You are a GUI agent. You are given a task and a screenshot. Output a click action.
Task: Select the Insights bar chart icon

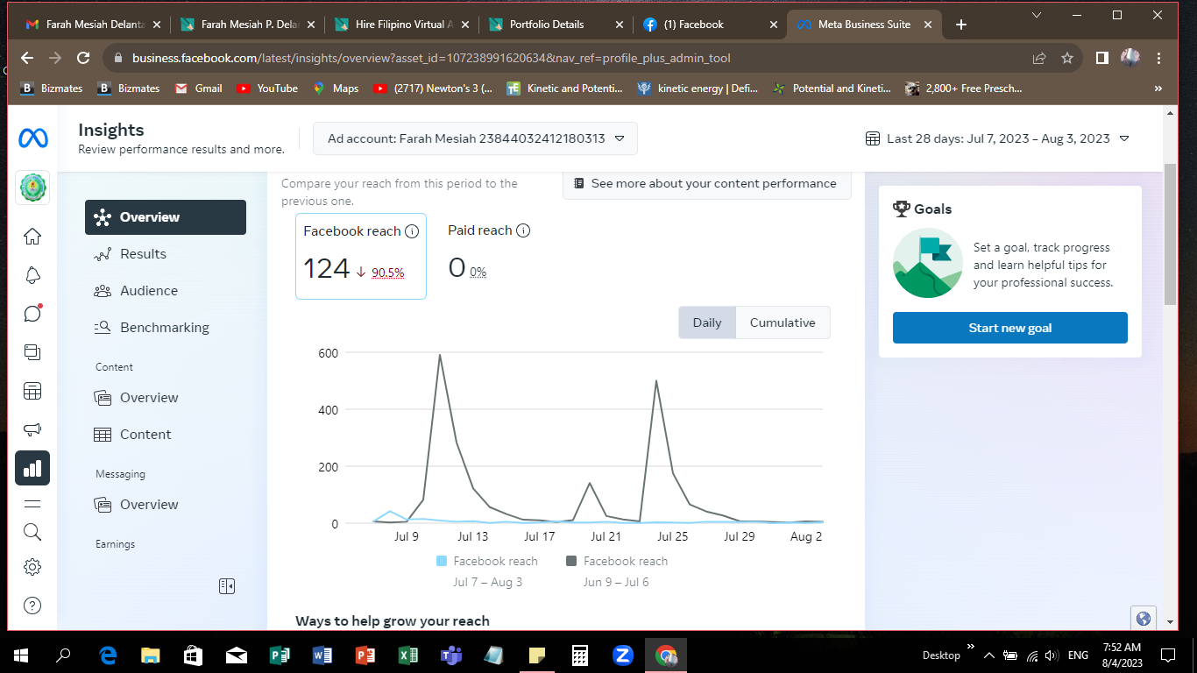(32, 468)
